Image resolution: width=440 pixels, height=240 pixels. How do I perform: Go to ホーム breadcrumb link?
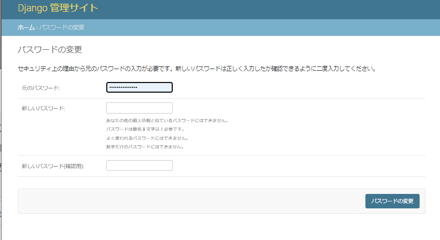tap(26, 27)
